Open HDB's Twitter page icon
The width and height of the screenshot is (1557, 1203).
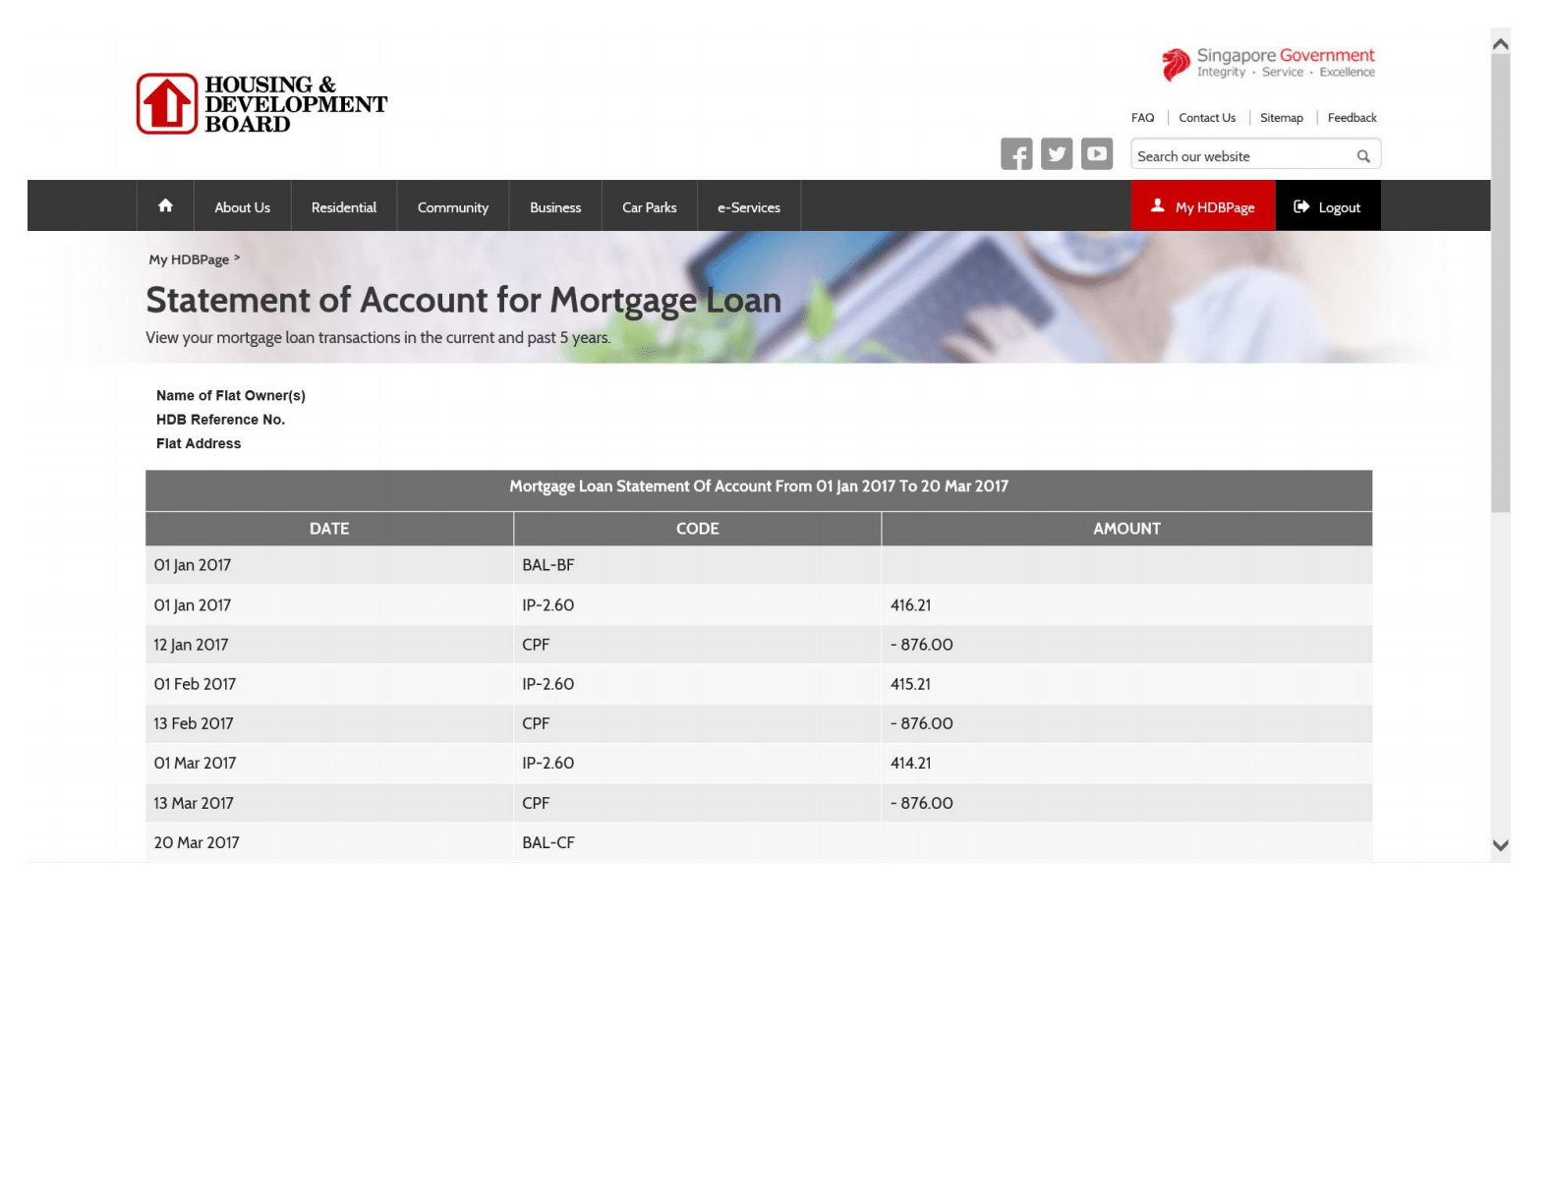pos(1057,154)
